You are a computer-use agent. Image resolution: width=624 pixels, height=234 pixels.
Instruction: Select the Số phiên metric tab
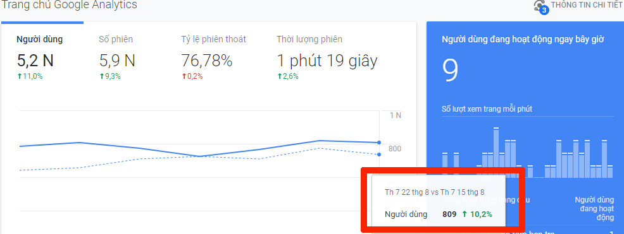(x=116, y=39)
